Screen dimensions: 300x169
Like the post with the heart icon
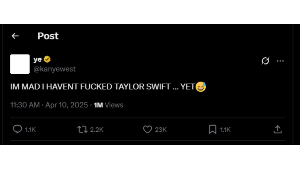147,129
